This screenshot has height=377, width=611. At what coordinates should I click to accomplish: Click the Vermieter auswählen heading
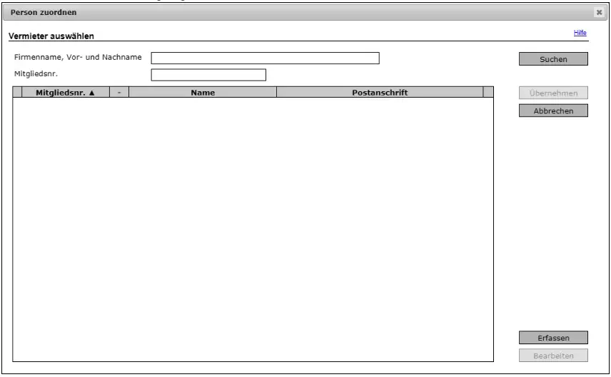(x=51, y=35)
